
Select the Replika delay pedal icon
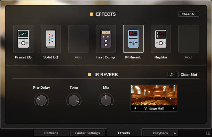(161, 39)
